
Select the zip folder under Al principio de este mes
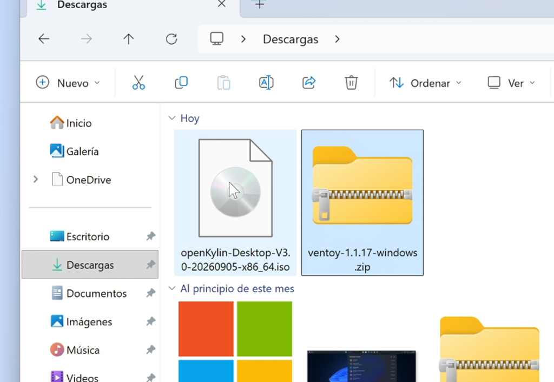click(x=489, y=349)
